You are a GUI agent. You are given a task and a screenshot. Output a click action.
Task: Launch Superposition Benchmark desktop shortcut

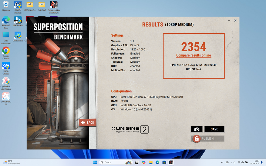[54, 7]
